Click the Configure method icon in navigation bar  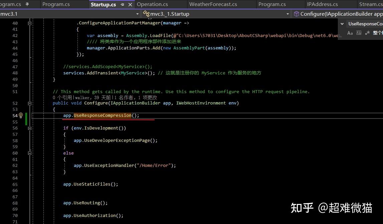[x=296, y=14]
